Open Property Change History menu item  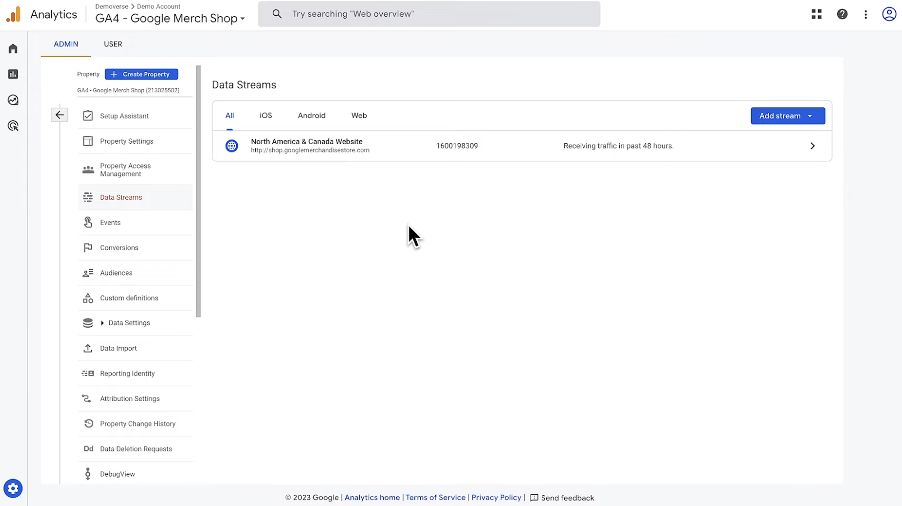tap(135, 423)
